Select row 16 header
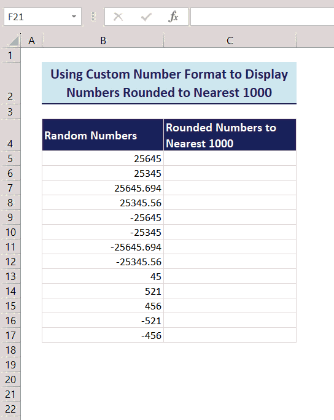The image size is (334, 420). (x=10, y=321)
